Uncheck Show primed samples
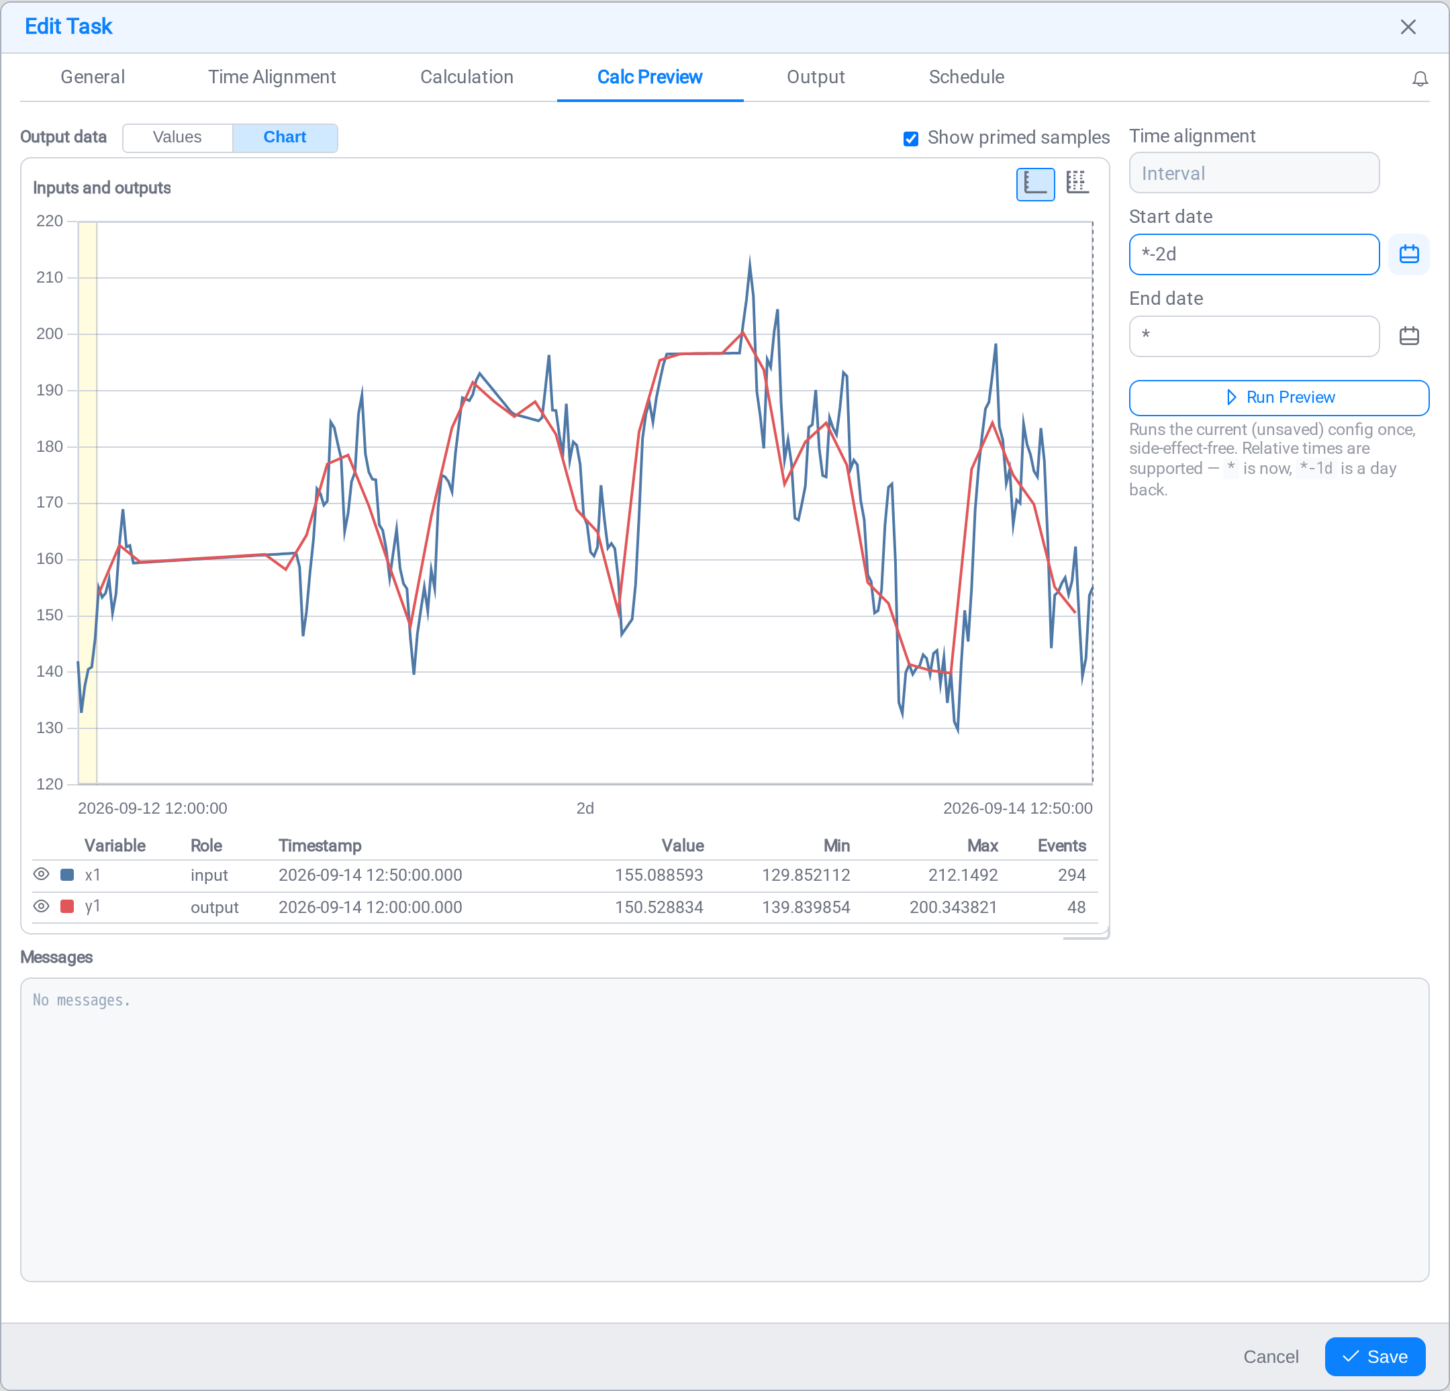The width and height of the screenshot is (1450, 1391). [910, 138]
